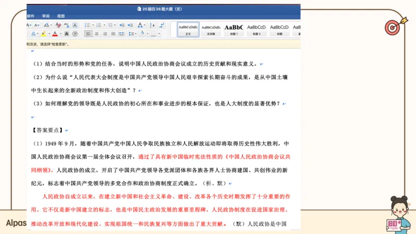
Task: Apply paragraph shading with the paint bucket
Action: 142,33
